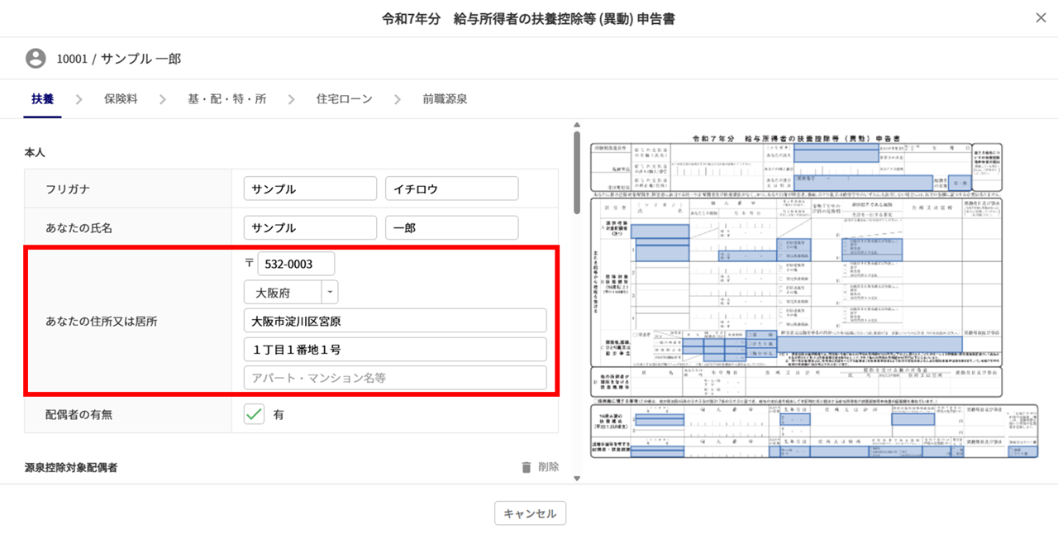Click the empty アパート・マンション名等 field
1058x539 pixels.
click(395, 378)
